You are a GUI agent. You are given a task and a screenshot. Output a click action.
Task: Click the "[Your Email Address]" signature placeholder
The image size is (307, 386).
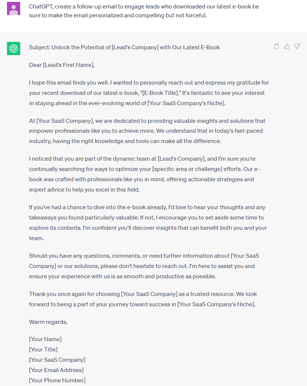point(56,370)
